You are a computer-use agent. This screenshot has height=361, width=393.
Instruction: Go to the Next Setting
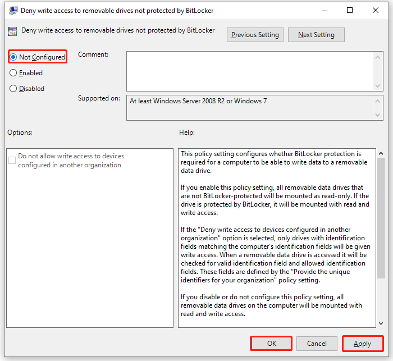pyautogui.click(x=316, y=35)
